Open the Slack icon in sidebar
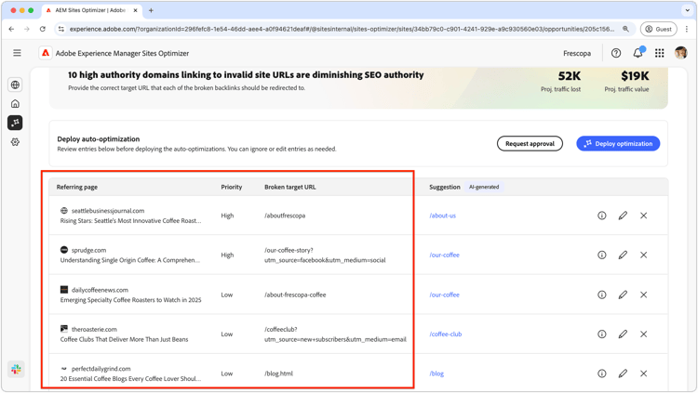Viewport: 698px width, 393px height. (x=16, y=369)
